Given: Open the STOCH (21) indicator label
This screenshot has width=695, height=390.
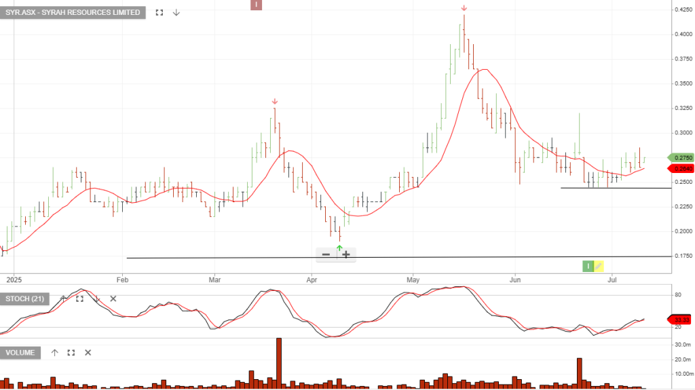Looking at the screenshot, I should coord(25,298).
